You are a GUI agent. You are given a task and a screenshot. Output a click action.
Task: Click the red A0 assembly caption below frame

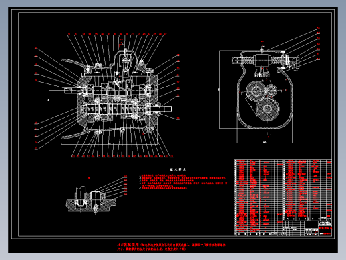[171, 247]
